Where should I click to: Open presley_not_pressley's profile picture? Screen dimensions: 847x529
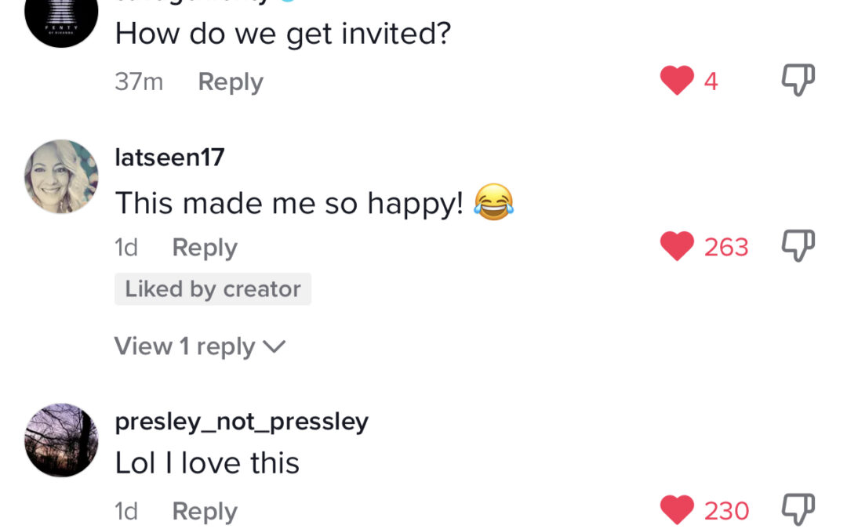(x=62, y=440)
